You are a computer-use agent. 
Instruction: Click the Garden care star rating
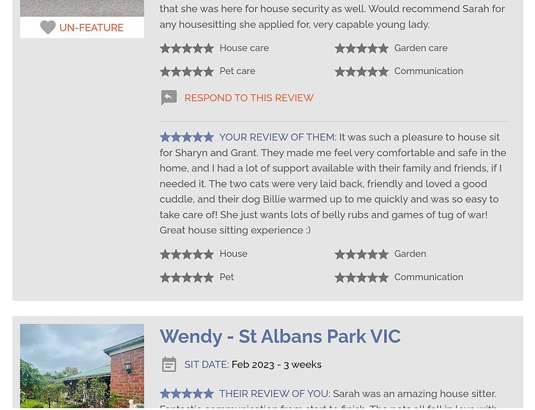(361, 48)
